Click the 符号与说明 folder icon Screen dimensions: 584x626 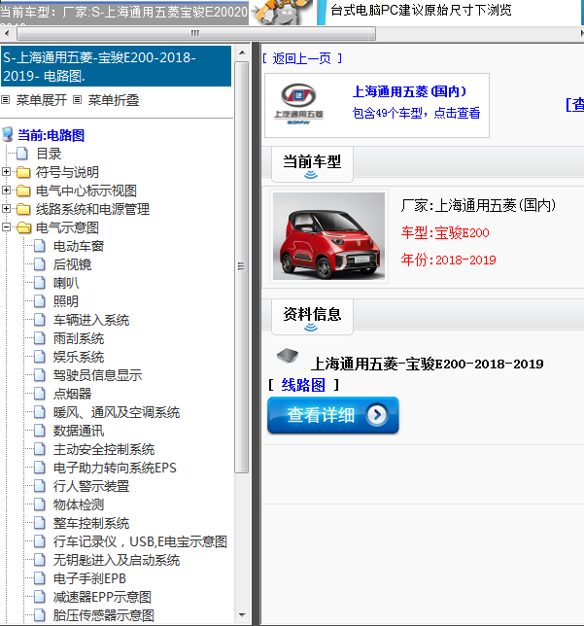pyautogui.click(x=23, y=172)
